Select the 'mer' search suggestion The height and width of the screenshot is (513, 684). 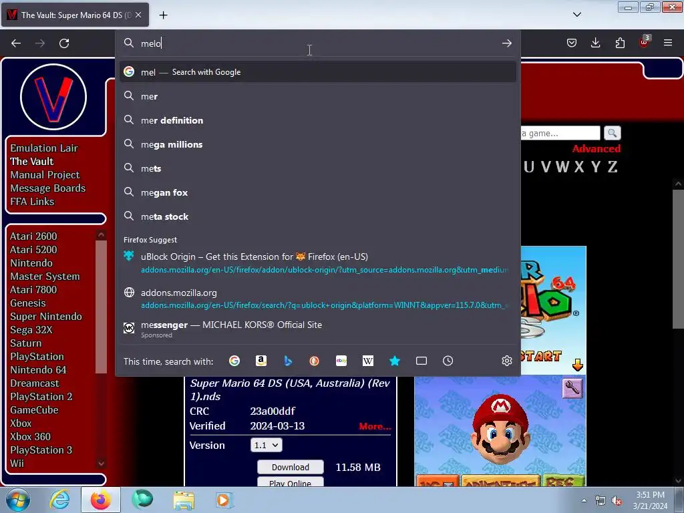[317, 96]
